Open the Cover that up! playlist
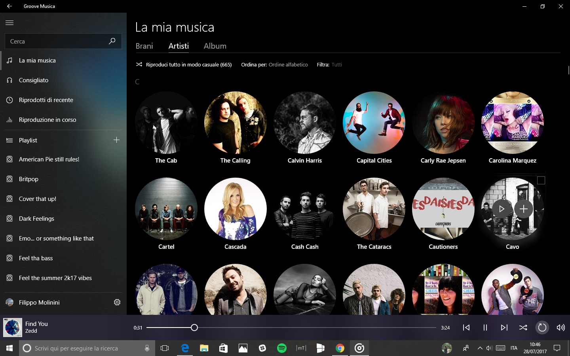The height and width of the screenshot is (356, 570). click(x=63, y=199)
